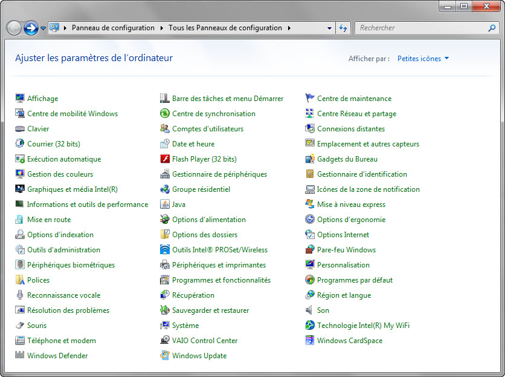Click the Groupe résidentiel icon

click(x=164, y=189)
